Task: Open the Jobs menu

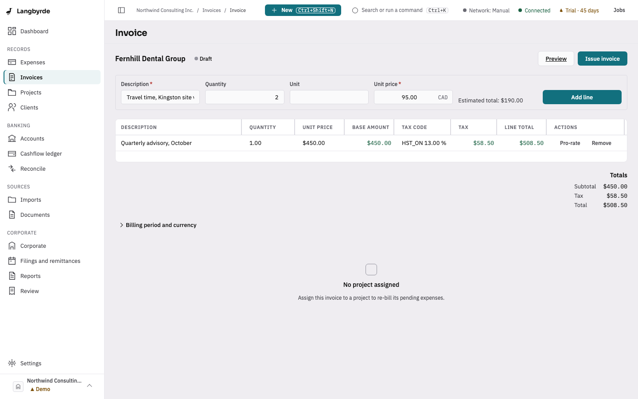Action: click(619, 10)
